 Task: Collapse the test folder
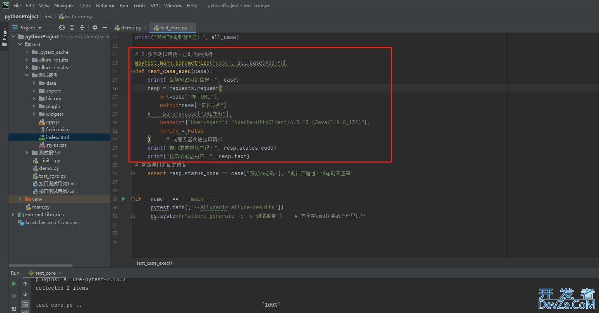(x=20, y=44)
